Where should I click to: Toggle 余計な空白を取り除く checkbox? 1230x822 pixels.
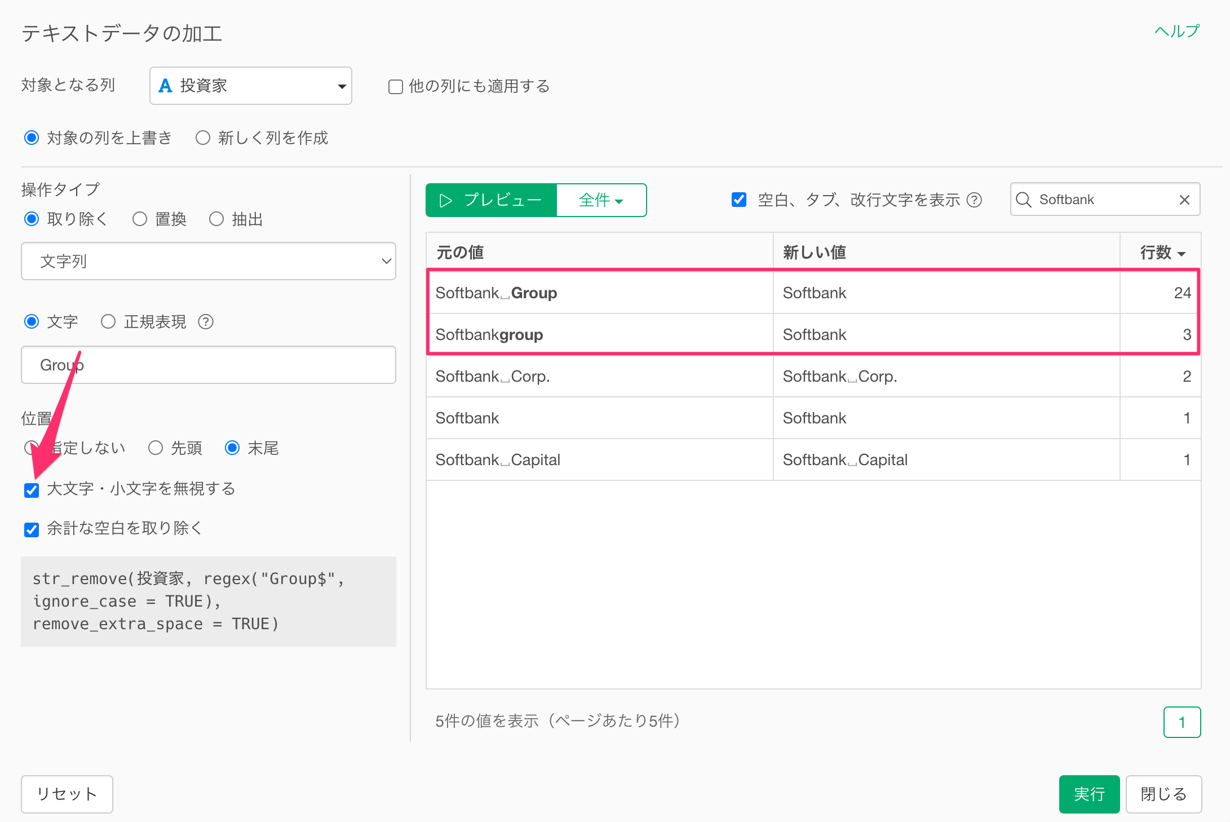pyautogui.click(x=32, y=529)
